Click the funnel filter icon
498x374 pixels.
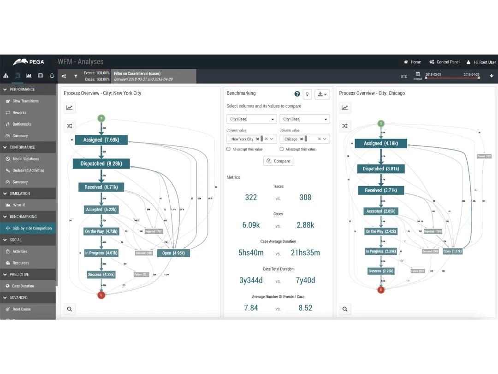click(x=76, y=76)
